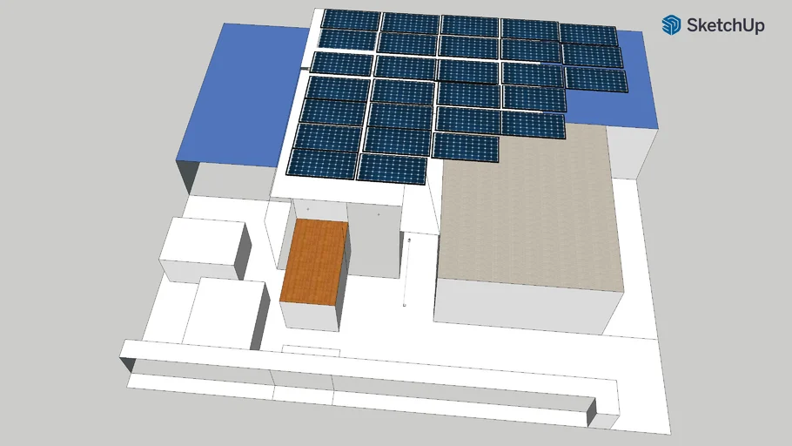
Task: Select the top-left solar panel in array
Action: (351, 20)
